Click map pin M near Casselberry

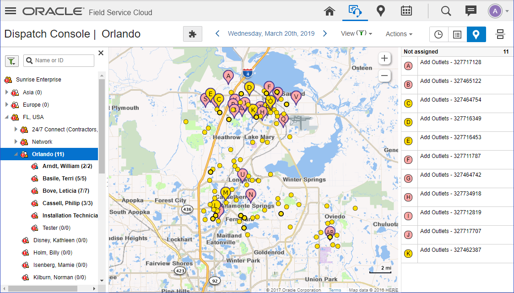[225, 193]
